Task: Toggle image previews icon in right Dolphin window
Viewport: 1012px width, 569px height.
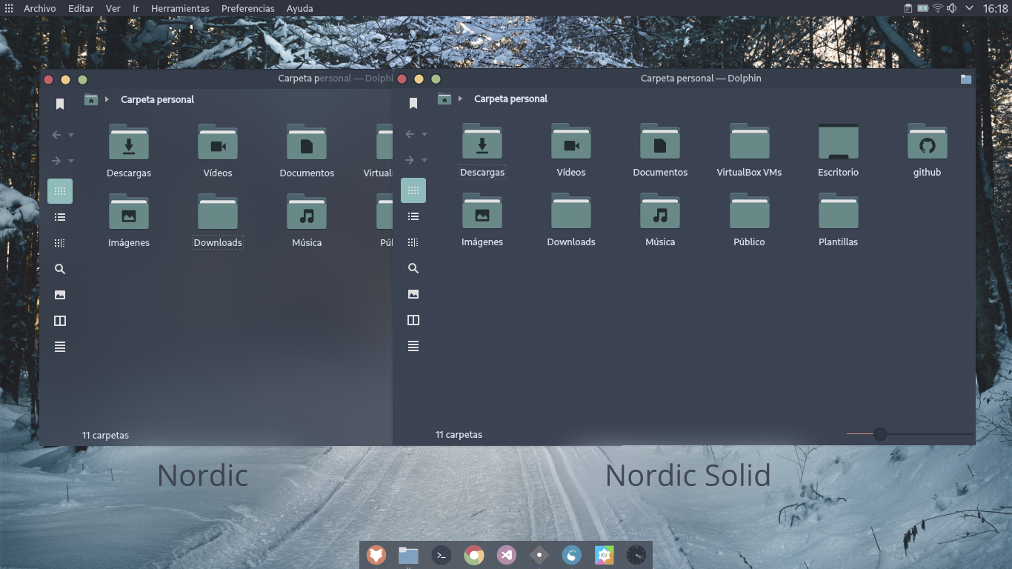Action: point(413,294)
